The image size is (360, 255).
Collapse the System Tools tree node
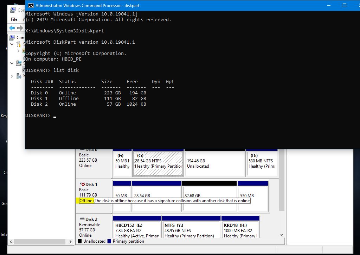12,44
